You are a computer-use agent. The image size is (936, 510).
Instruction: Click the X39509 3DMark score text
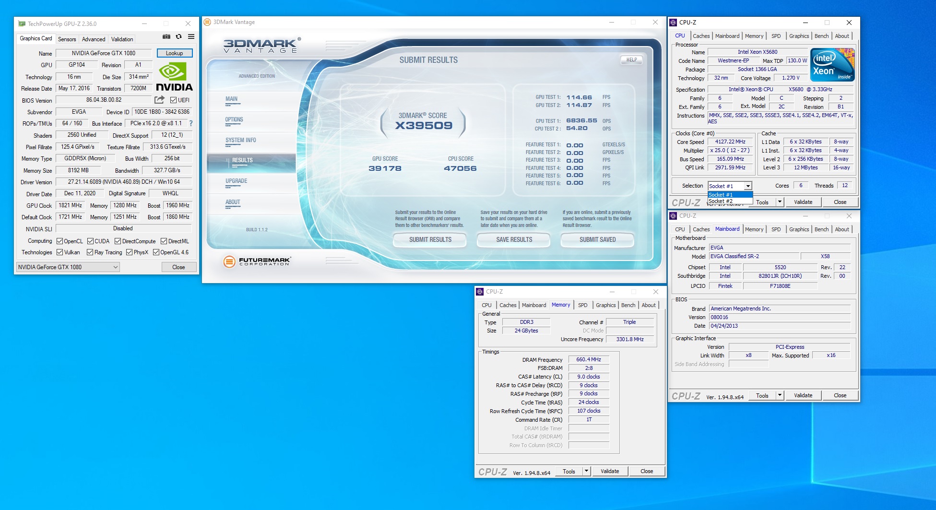pos(423,126)
